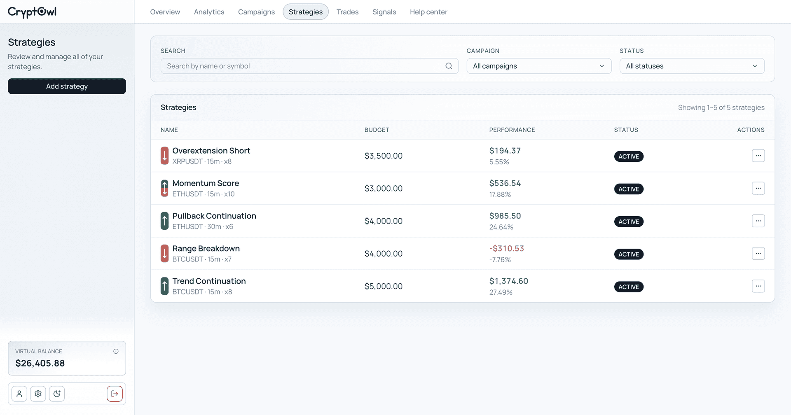Click BTCUSDT · 15m · x7 subtitle
Screen dimensions: 791x415
(202, 259)
